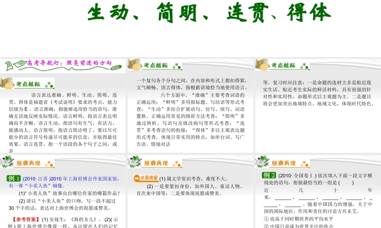The height and width of the screenshot is (228, 381).
Task: Click the coffee cup icon in the 例 2 slide
Action: [263, 161]
